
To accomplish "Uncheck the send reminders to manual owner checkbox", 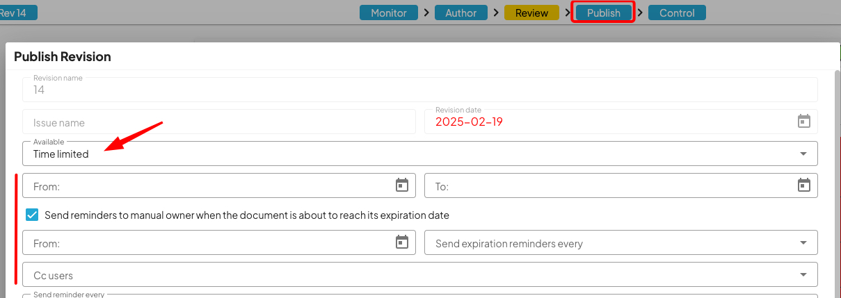I will tap(32, 215).
